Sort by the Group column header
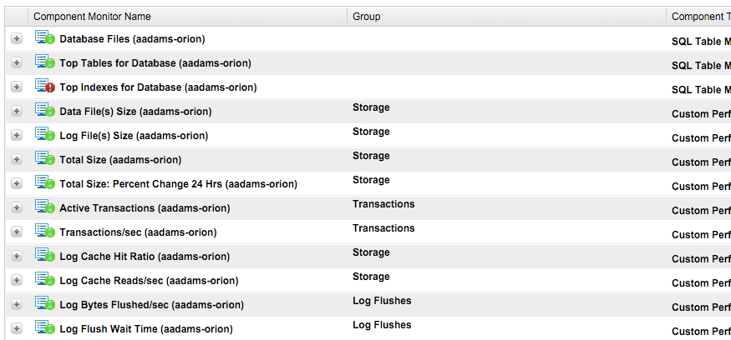The width and height of the screenshot is (731, 340). click(x=367, y=17)
